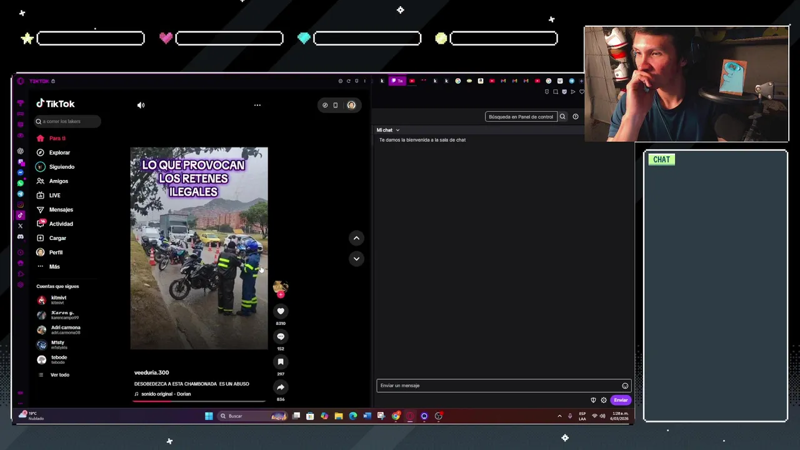Open the Windows Start menu
Screen dimensions: 800x450
[209, 416]
